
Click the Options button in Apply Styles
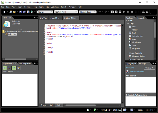coord(150,68)
